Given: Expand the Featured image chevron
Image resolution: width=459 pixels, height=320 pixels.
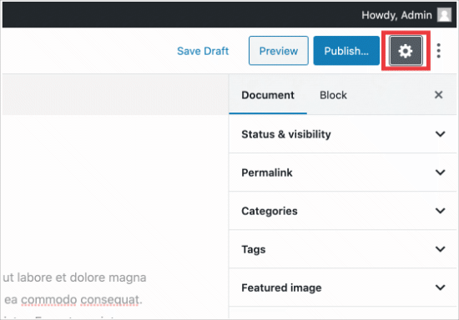Looking at the screenshot, I should [441, 287].
